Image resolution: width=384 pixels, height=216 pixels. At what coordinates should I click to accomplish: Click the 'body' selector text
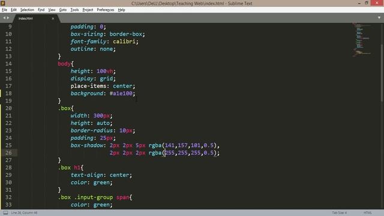tap(64, 64)
